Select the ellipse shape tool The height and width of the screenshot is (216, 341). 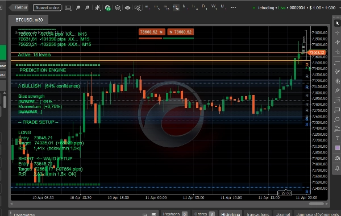tap(337, 119)
